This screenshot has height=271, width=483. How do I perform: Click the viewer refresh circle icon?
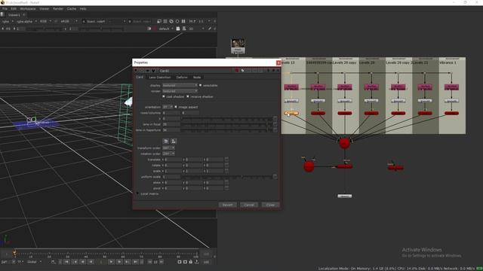click(x=177, y=22)
